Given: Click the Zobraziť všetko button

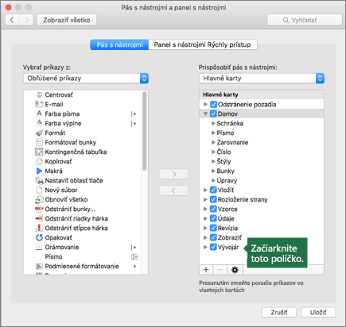Looking at the screenshot, I should click(67, 20).
